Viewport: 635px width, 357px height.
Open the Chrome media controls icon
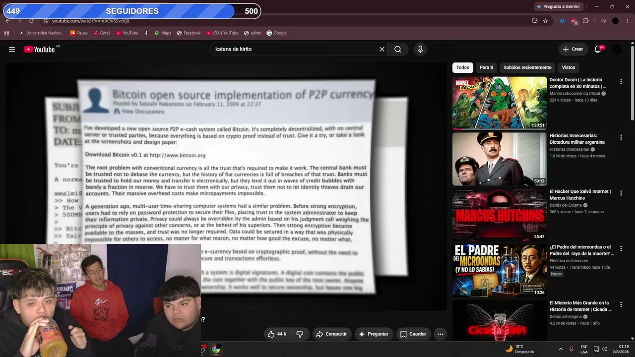pyautogui.click(x=603, y=21)
